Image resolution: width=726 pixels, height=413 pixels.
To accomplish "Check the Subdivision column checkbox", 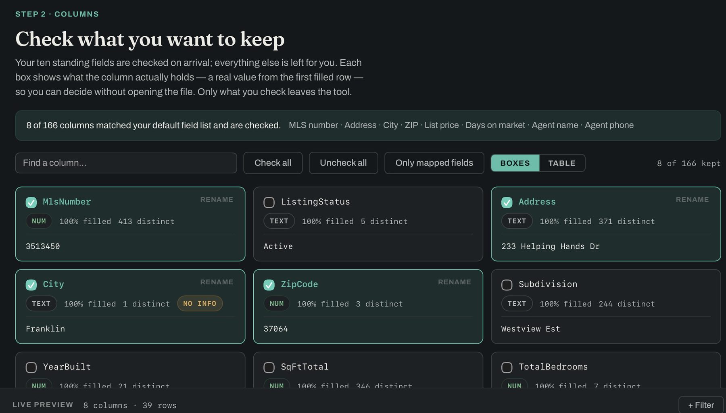I will point(507,285).
